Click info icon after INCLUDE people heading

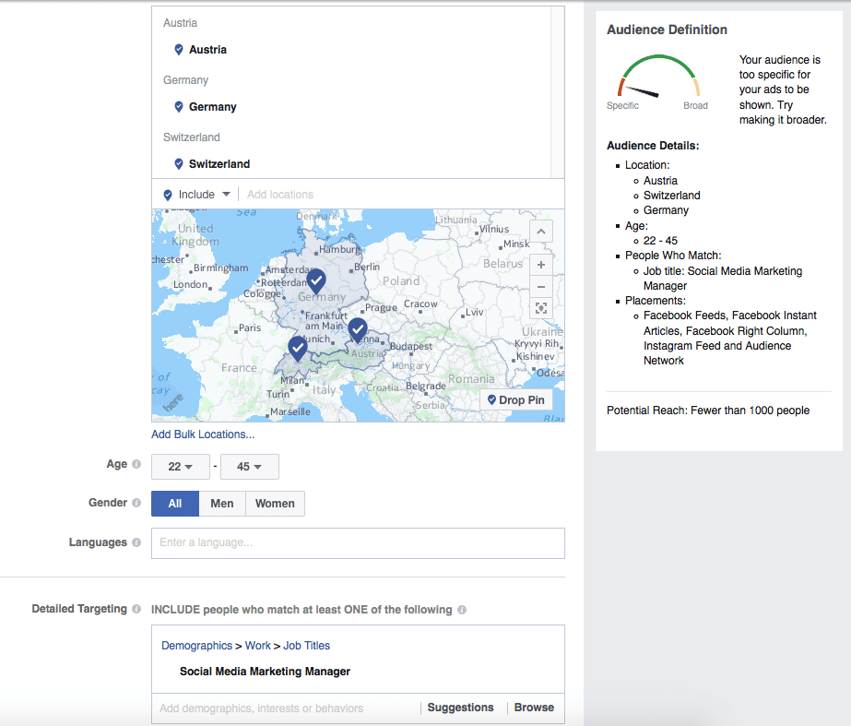pyautogui.click(x=462, y=610)
